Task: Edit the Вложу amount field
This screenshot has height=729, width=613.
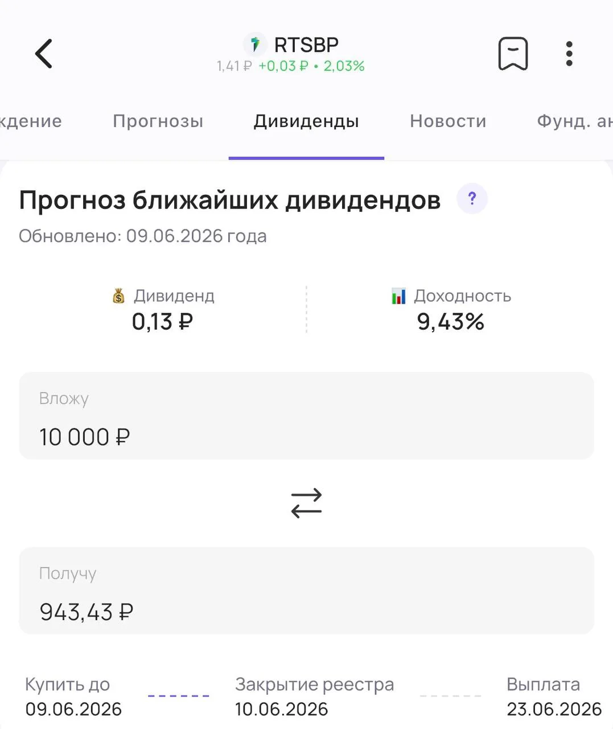Action: tap(306, 416)
